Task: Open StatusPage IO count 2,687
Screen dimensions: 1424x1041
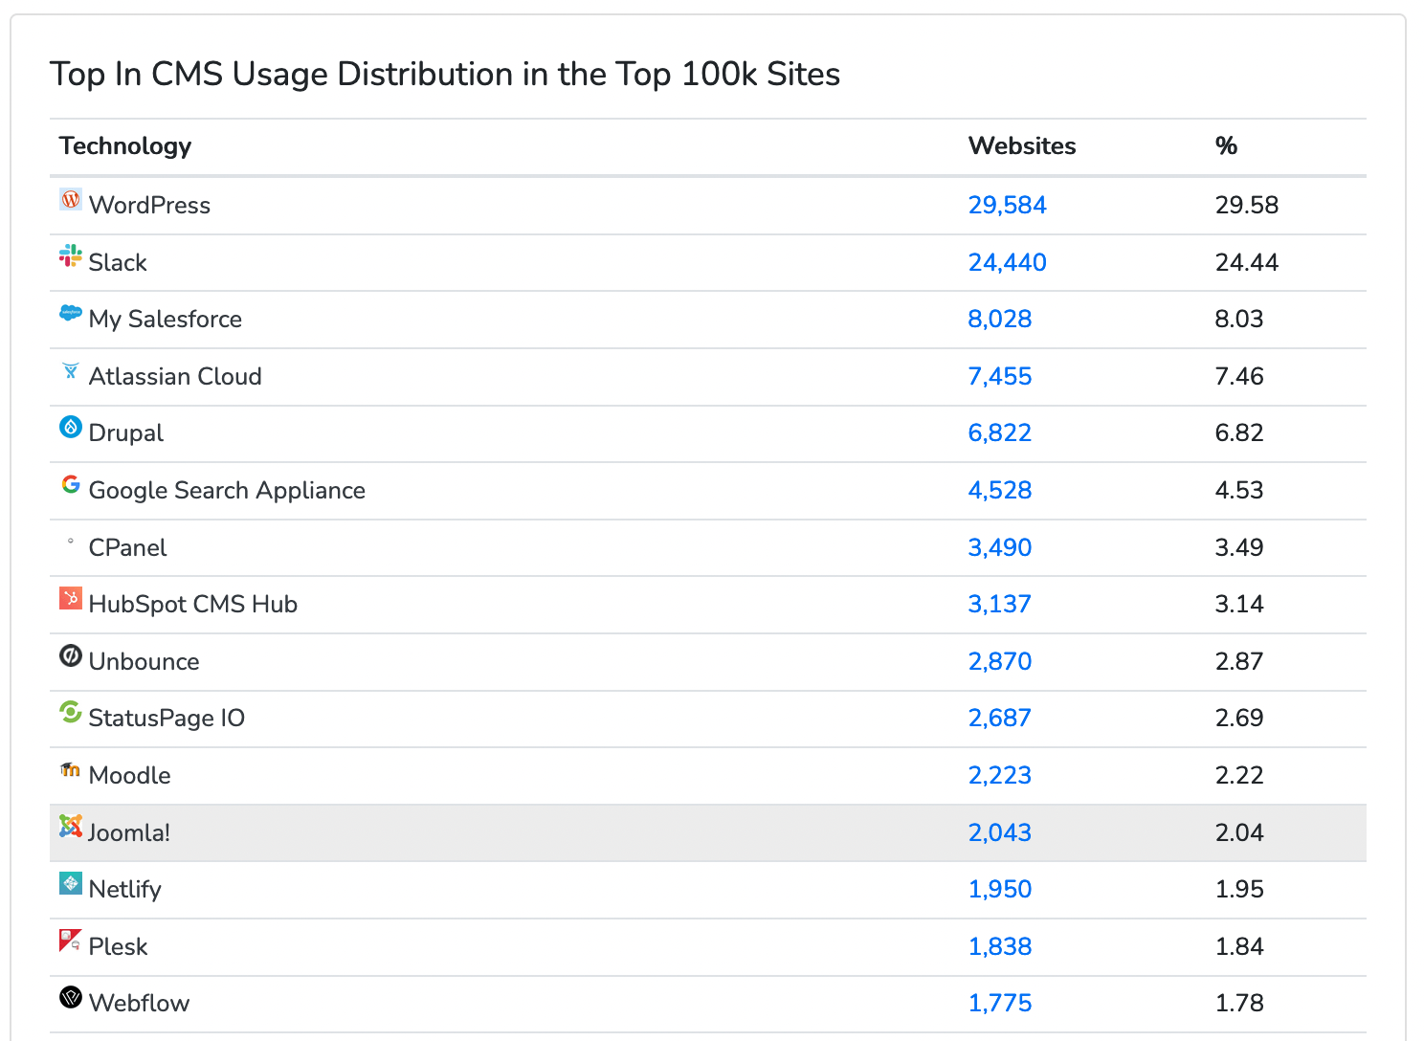Action: click(x=1000, y=718)
